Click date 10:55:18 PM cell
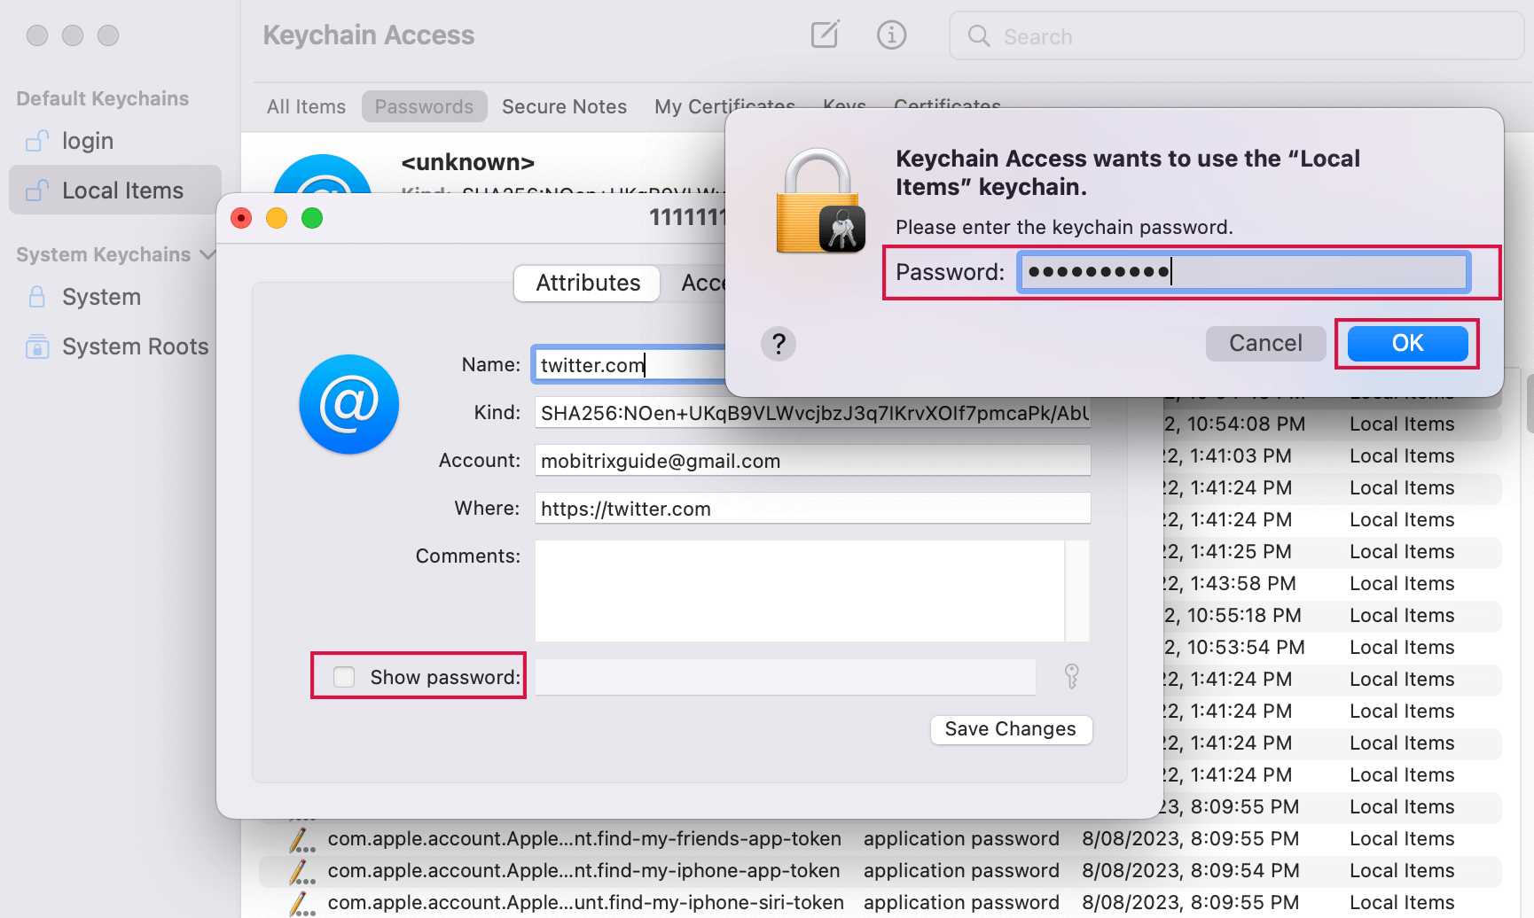Screen dimensions: 1534x918 (1233, 615)
